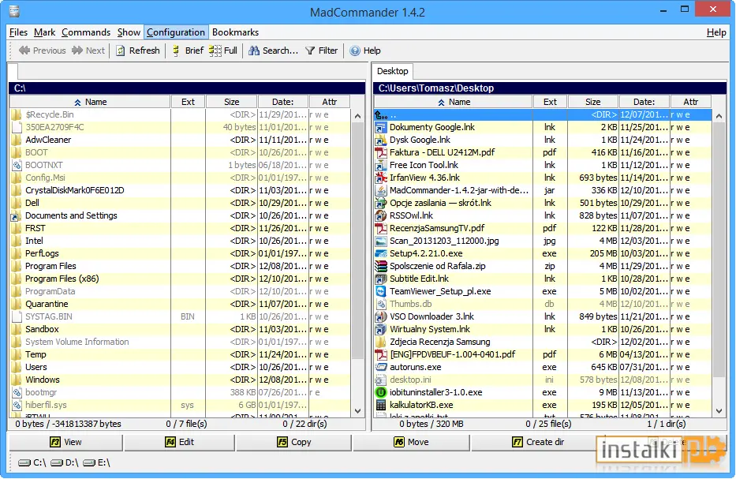Open the Filter funnel tool

click(x=310, y=51)
